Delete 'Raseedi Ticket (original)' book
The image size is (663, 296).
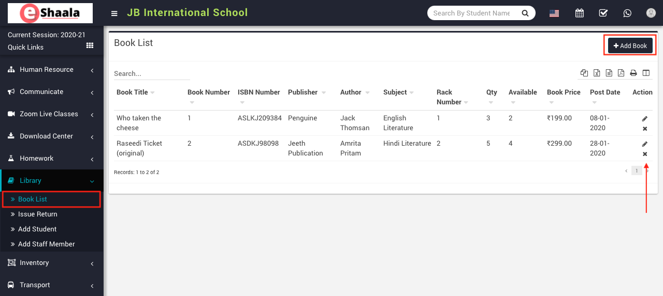click(x=645, y=154)
